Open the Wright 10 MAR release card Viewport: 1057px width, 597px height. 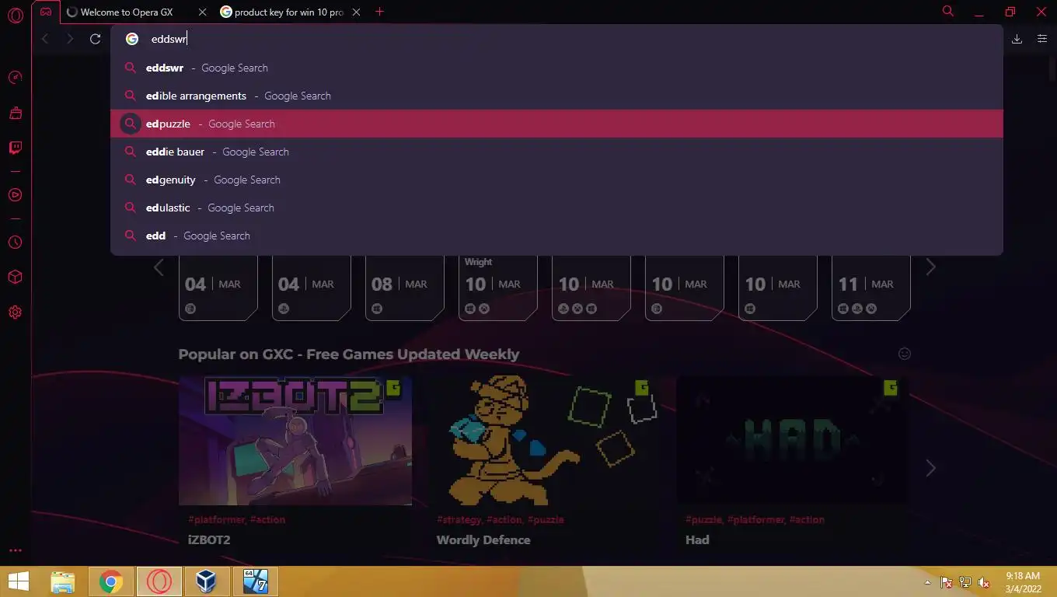pos(498,288)
